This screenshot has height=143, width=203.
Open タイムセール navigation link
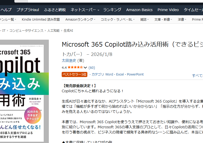point(193,10)
